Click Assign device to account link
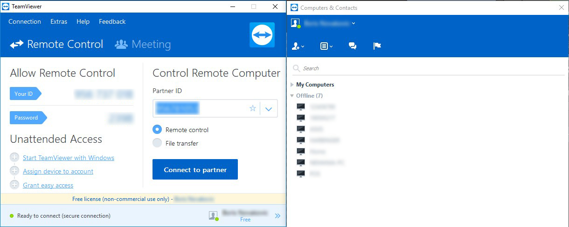 coord(58,171)
